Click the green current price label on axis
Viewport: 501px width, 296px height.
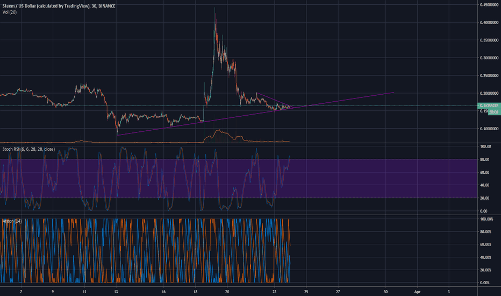(x=489, y=105)
